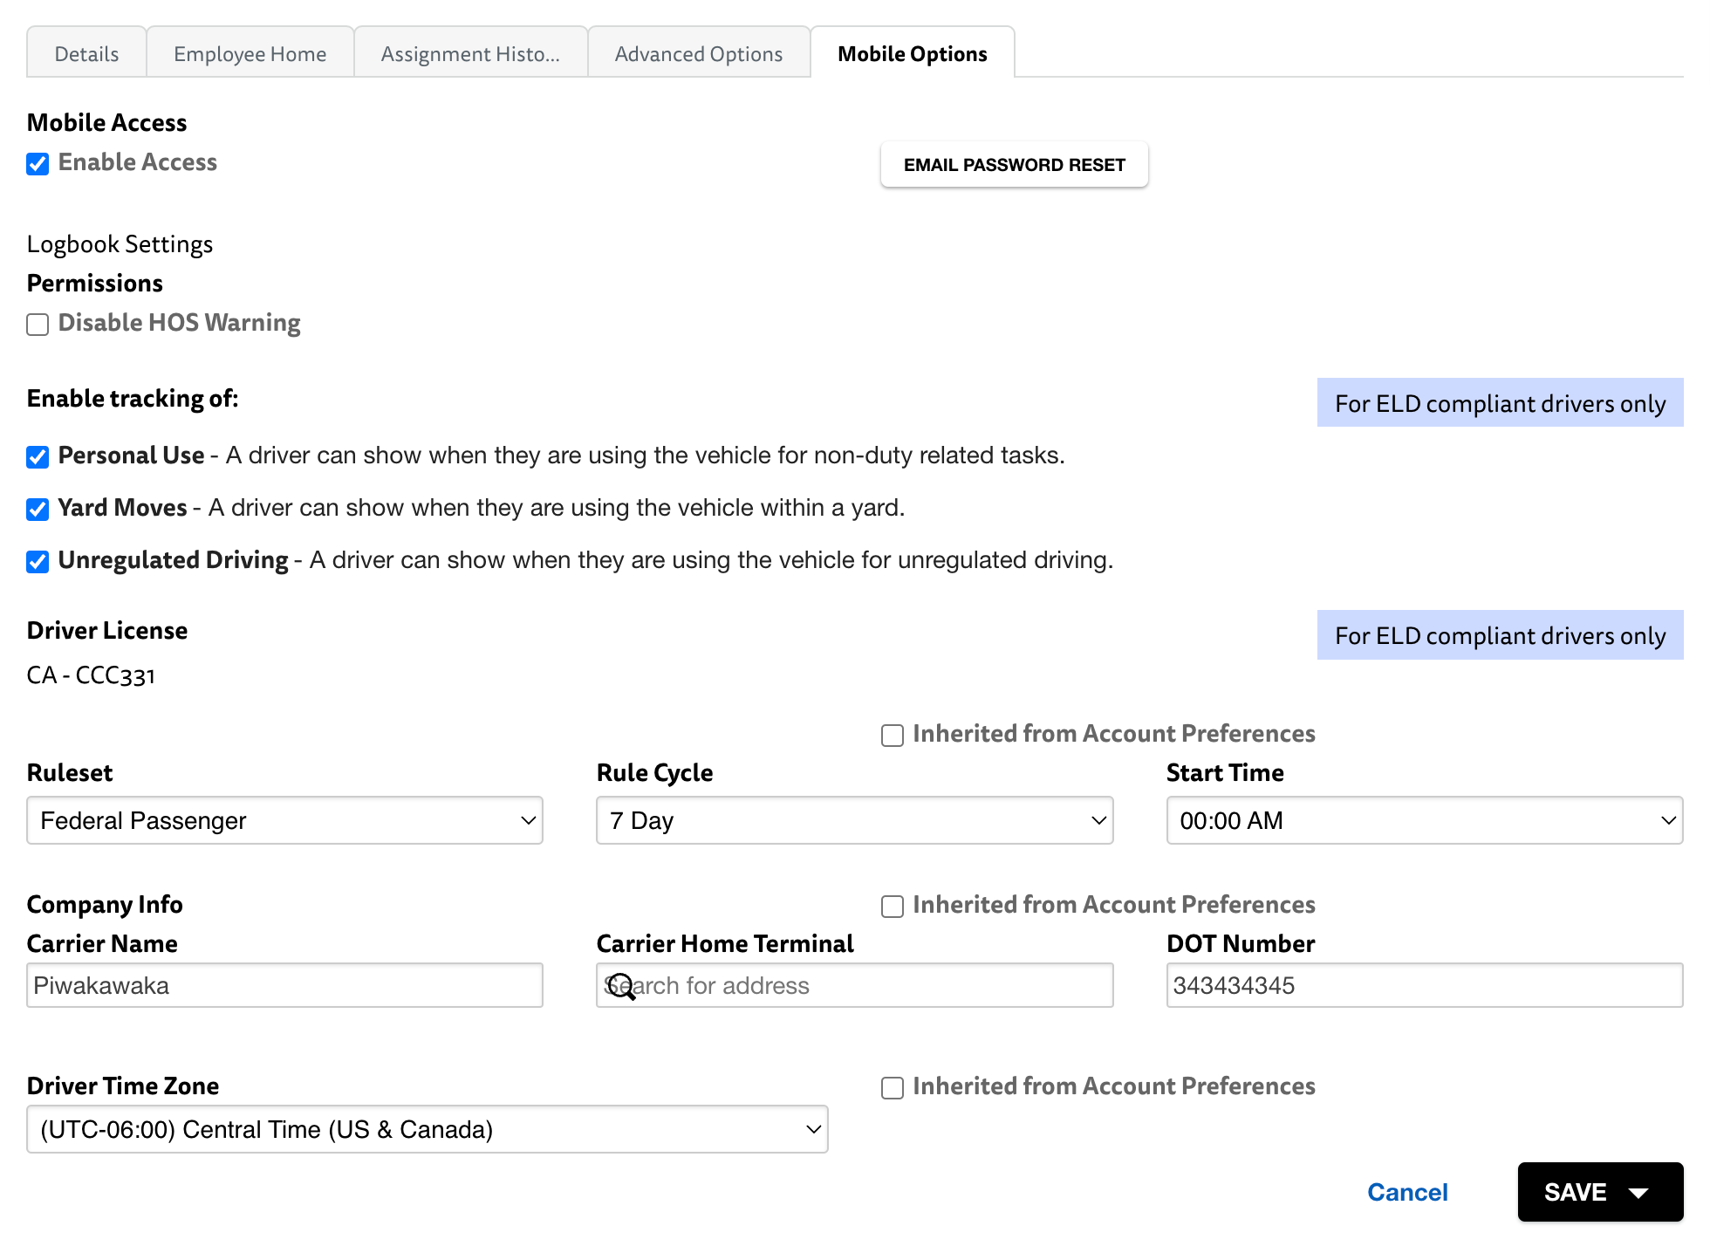The image size is (1710, 1260).
Task: Click the Logbook Settings heading
Action: [x=120, y=244]
